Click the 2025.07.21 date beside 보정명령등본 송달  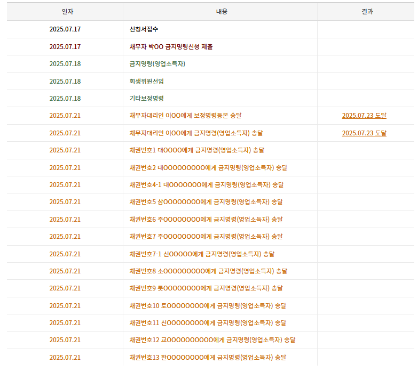(x=65, y=116)
